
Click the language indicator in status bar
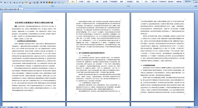(x=13, y=107)
